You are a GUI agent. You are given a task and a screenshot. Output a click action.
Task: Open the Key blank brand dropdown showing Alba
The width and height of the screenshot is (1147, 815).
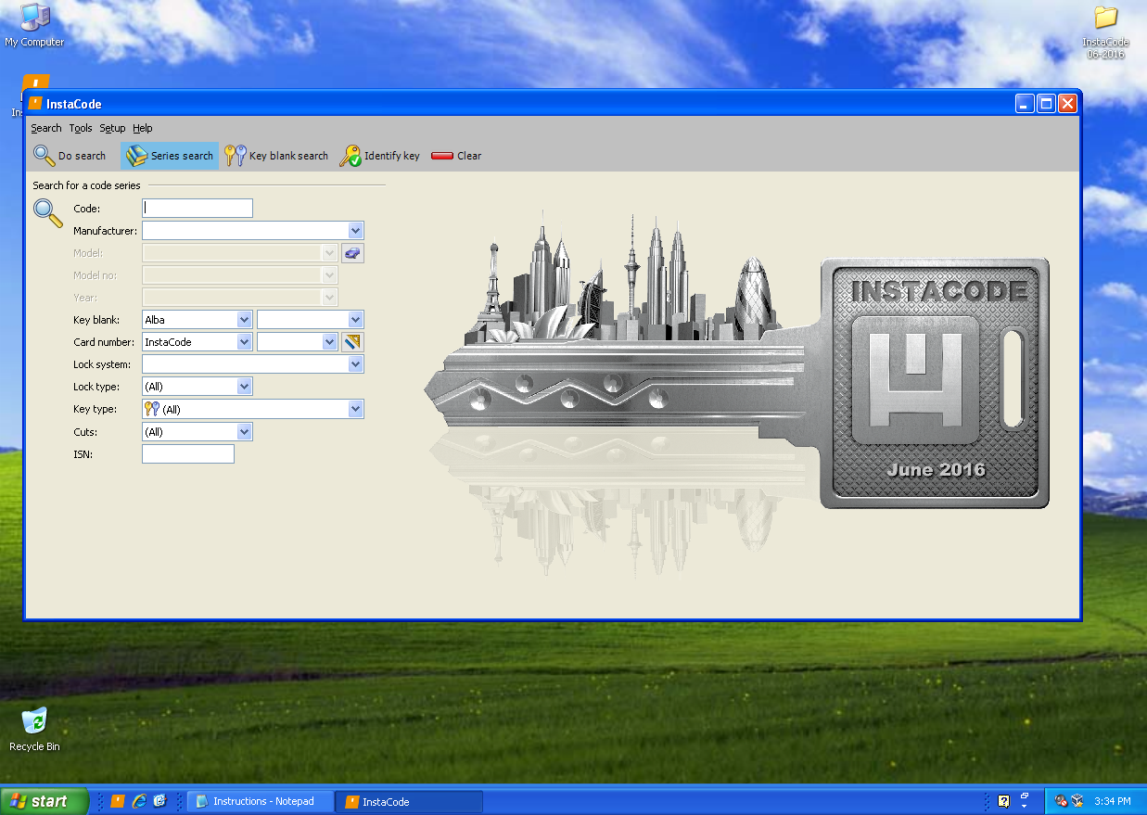[x=244, y=320]
